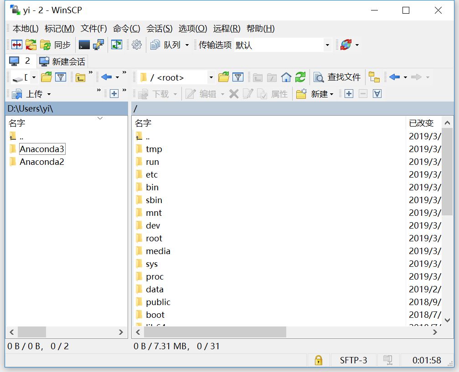This screenshot has height=372, width=459.
Task: Click the padlock encryption status icon
Action: click(x=319, y=360)
